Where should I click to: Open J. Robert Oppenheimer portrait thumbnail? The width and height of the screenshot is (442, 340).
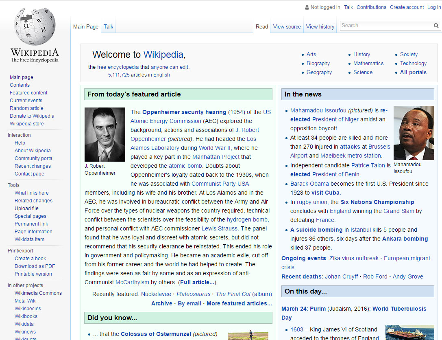click(x=105, y=134)
